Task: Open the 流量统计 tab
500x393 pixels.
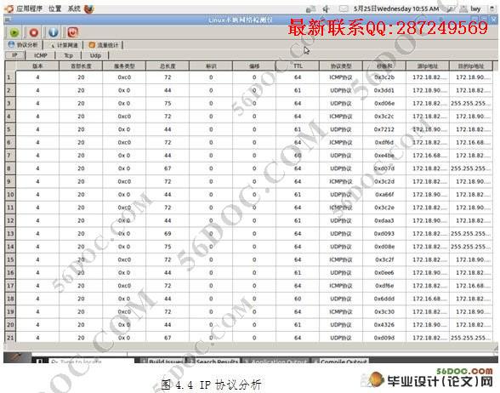Action: pos(104,45)
